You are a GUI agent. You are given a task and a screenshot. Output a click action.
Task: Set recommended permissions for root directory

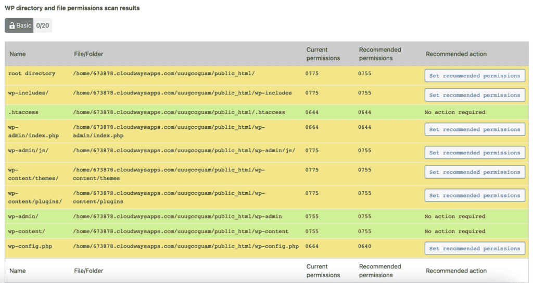click(x=475, y=76)
